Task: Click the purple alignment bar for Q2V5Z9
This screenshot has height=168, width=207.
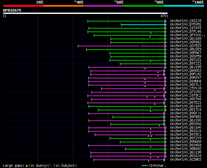Action: 122,46
